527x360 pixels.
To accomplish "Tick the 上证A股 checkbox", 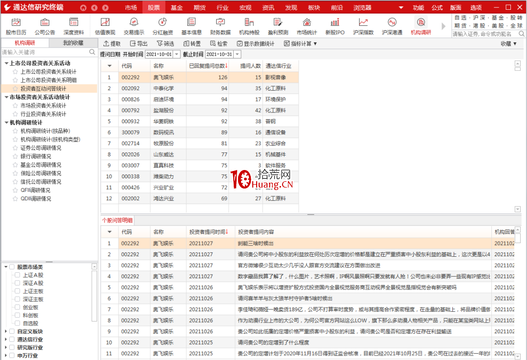I will point(17,275).
